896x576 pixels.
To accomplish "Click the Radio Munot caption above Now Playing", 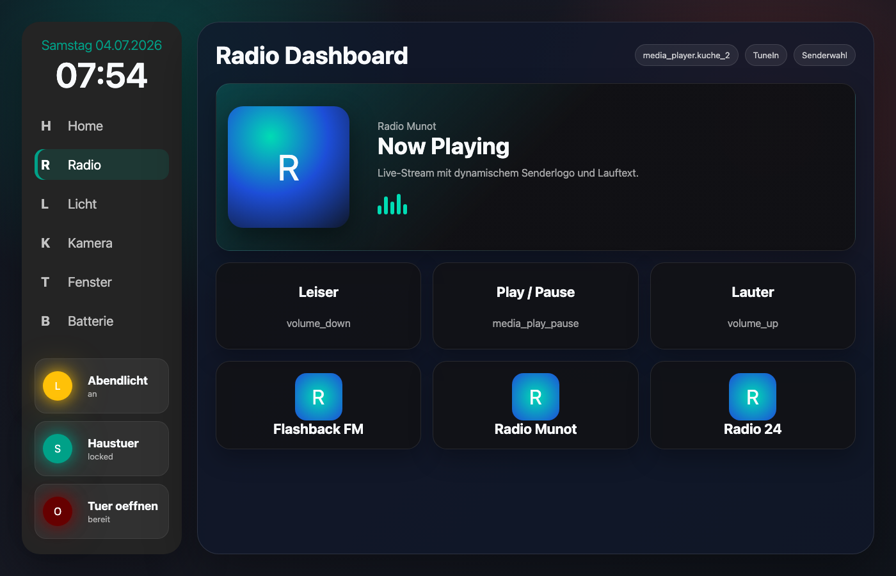I will pos(407,126).
